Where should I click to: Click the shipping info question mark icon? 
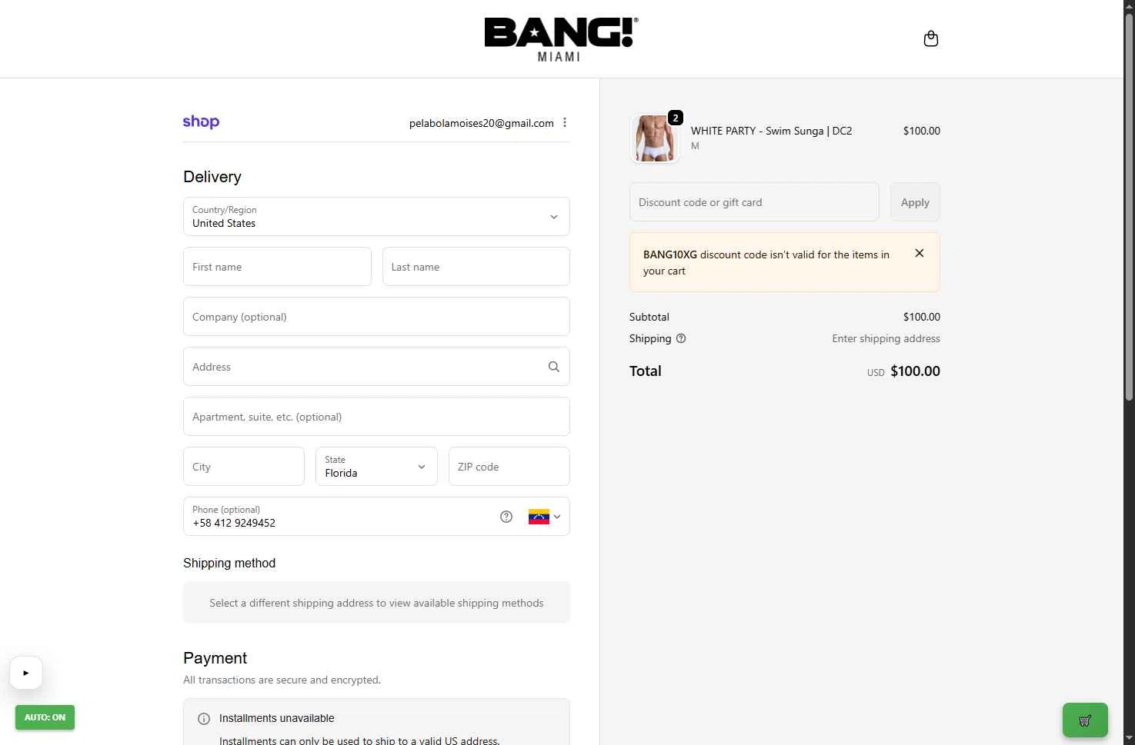click(x=681, y=338)
